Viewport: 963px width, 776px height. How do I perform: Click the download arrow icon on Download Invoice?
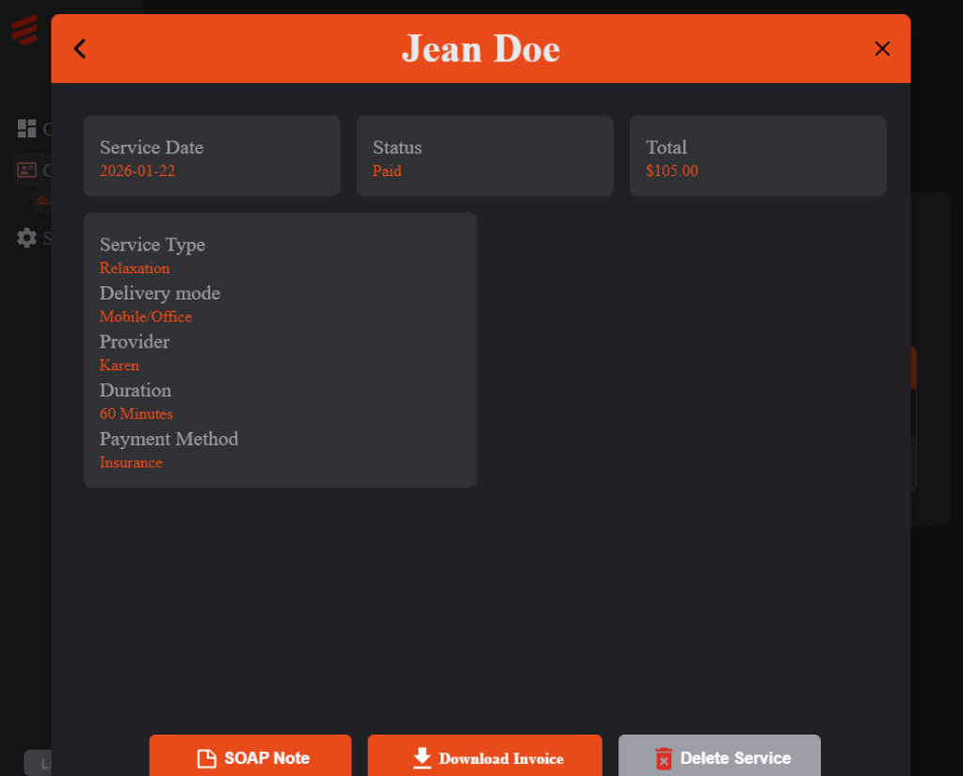tap(421, 758)
